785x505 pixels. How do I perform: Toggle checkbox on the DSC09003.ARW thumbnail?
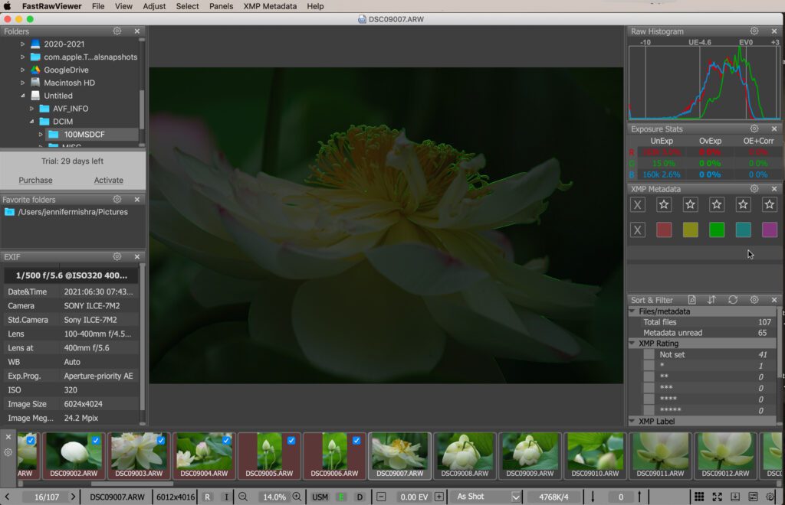click(161, 441)
